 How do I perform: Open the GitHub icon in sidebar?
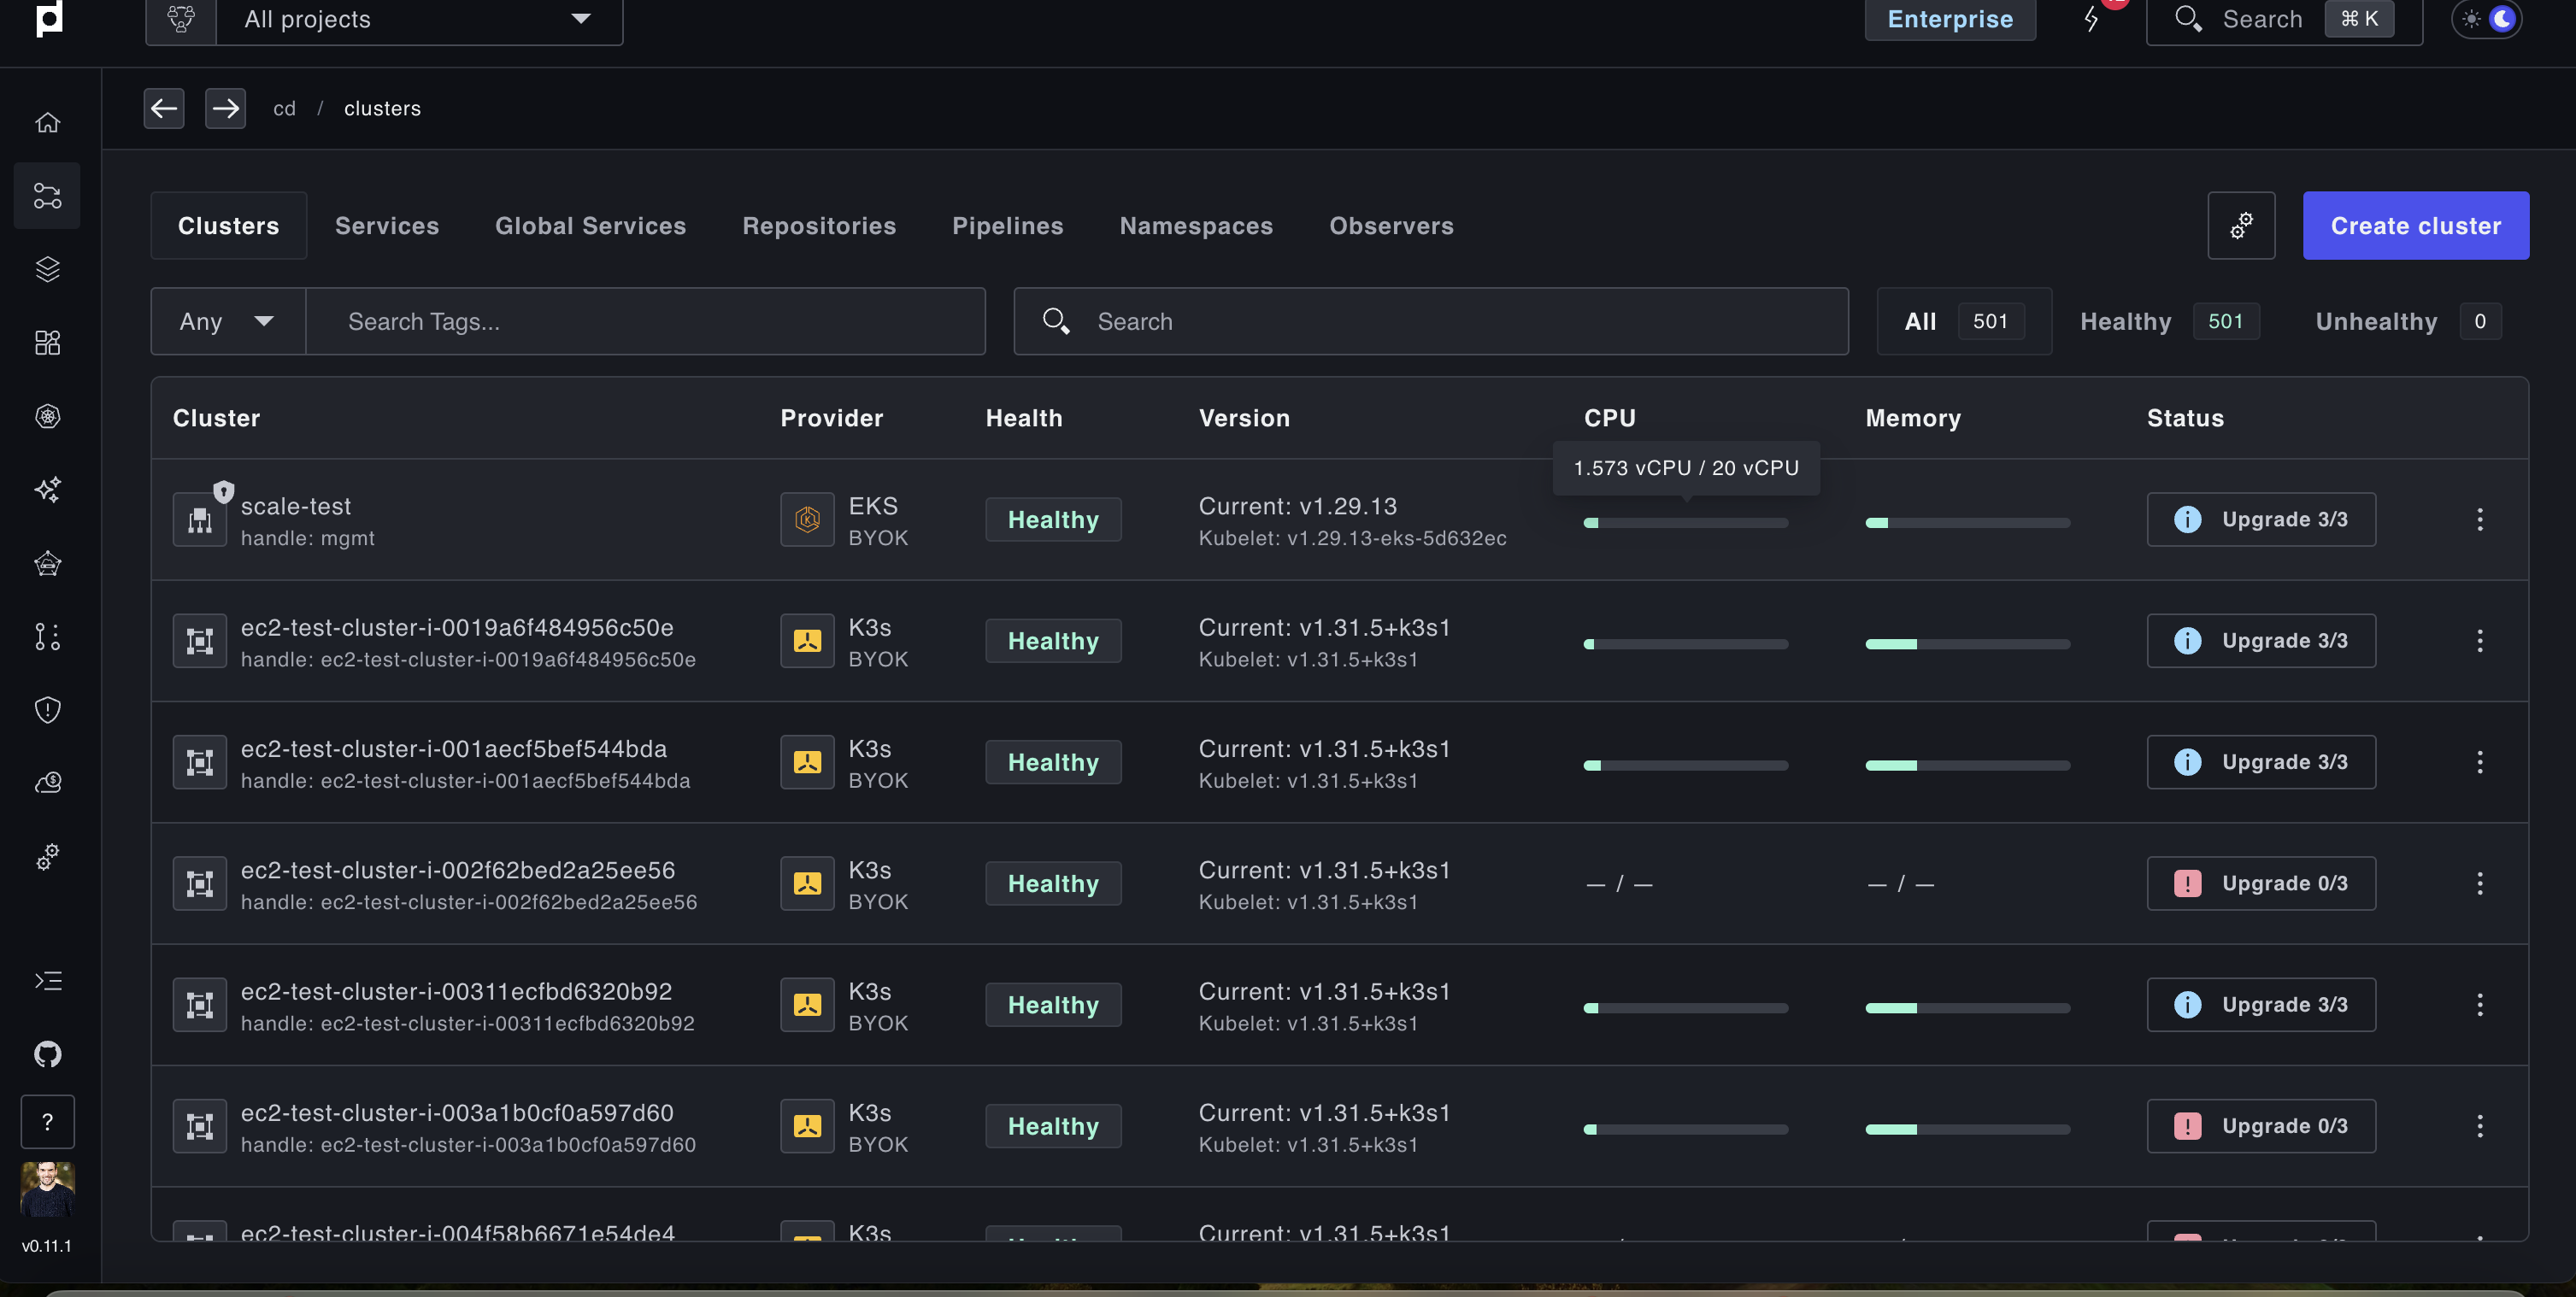tap(47, 1054)
